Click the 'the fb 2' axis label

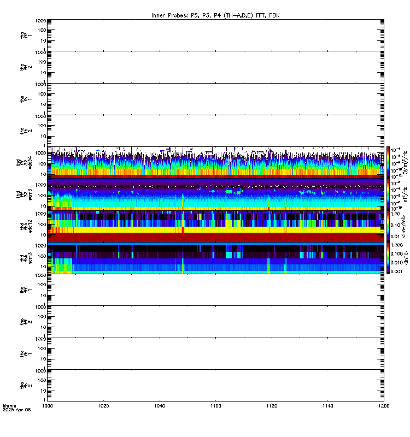pyautogui.click(x=26, y=386)
